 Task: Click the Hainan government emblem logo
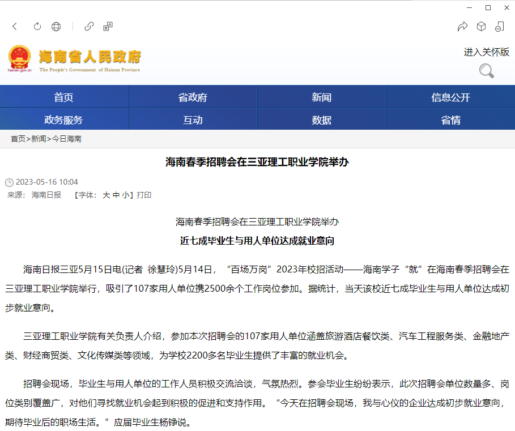click(20, 58)
